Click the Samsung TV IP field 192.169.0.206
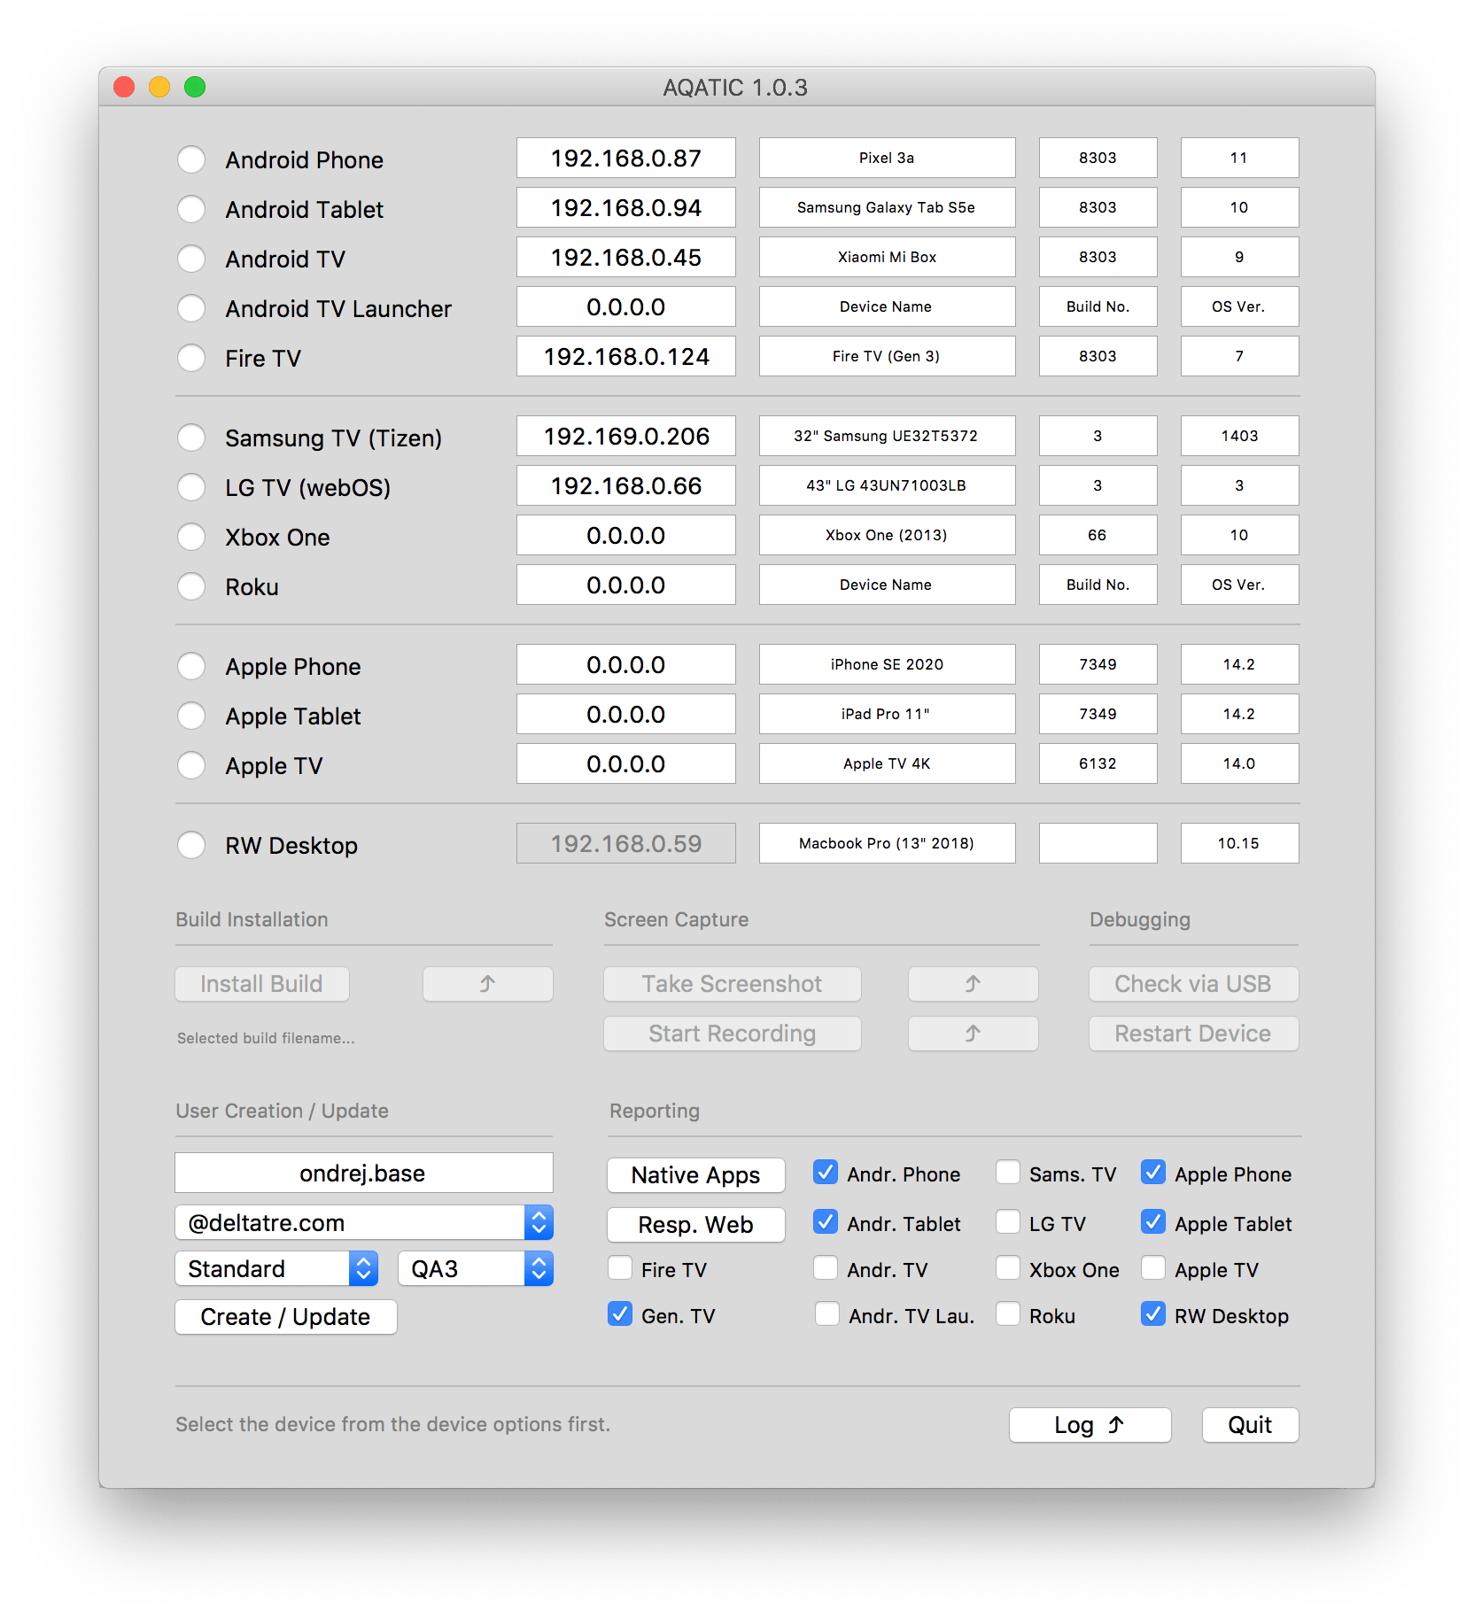Screen dimensions: 1474x1619 pyautogui.click(x=626, y=436)
